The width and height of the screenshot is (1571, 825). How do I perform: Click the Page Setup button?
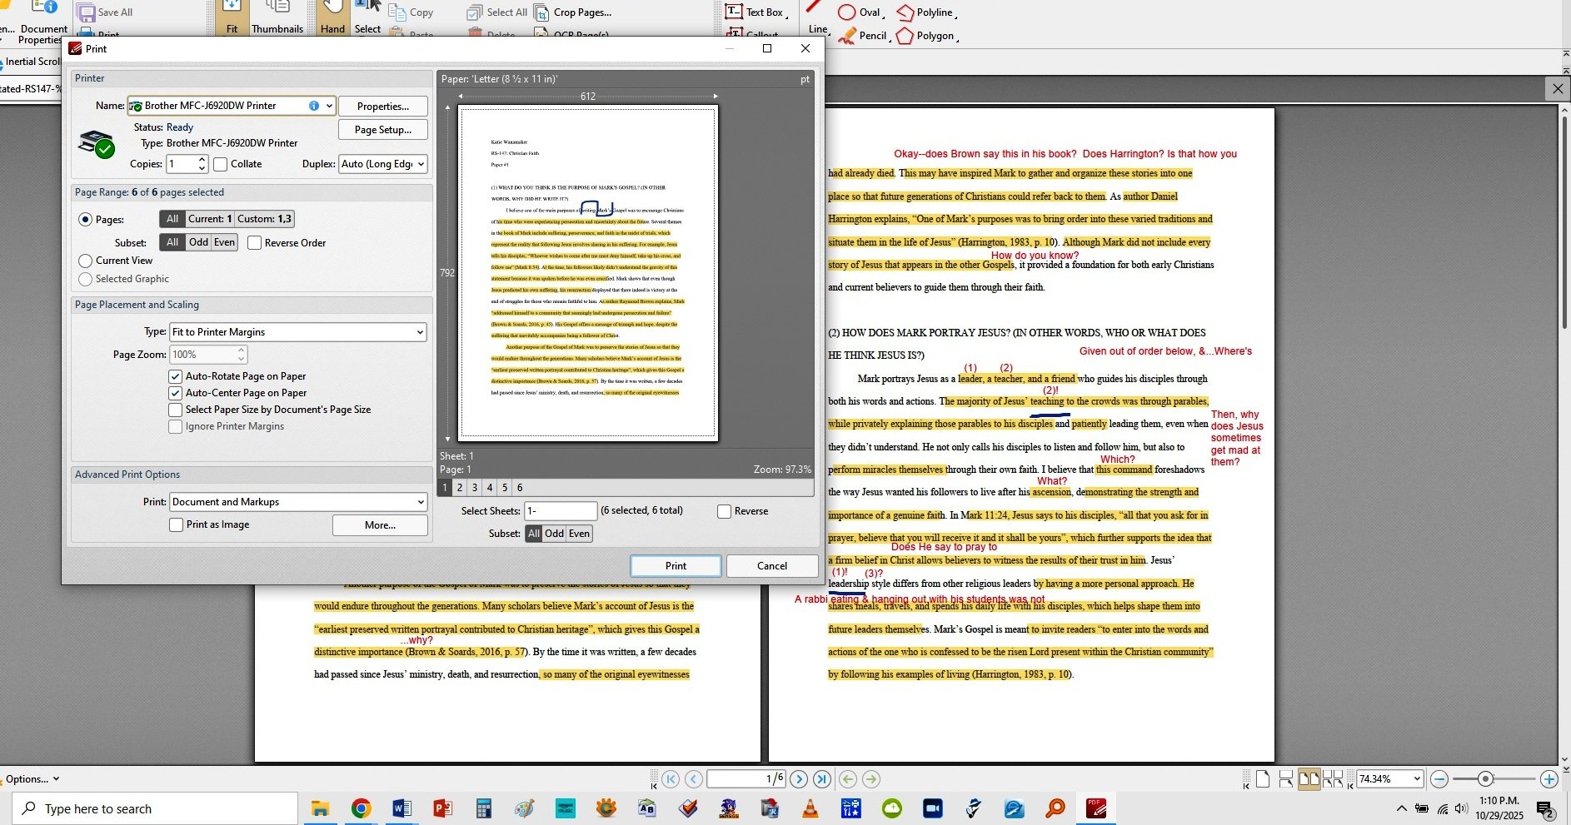pyautogui.click(x=382, y=130)
